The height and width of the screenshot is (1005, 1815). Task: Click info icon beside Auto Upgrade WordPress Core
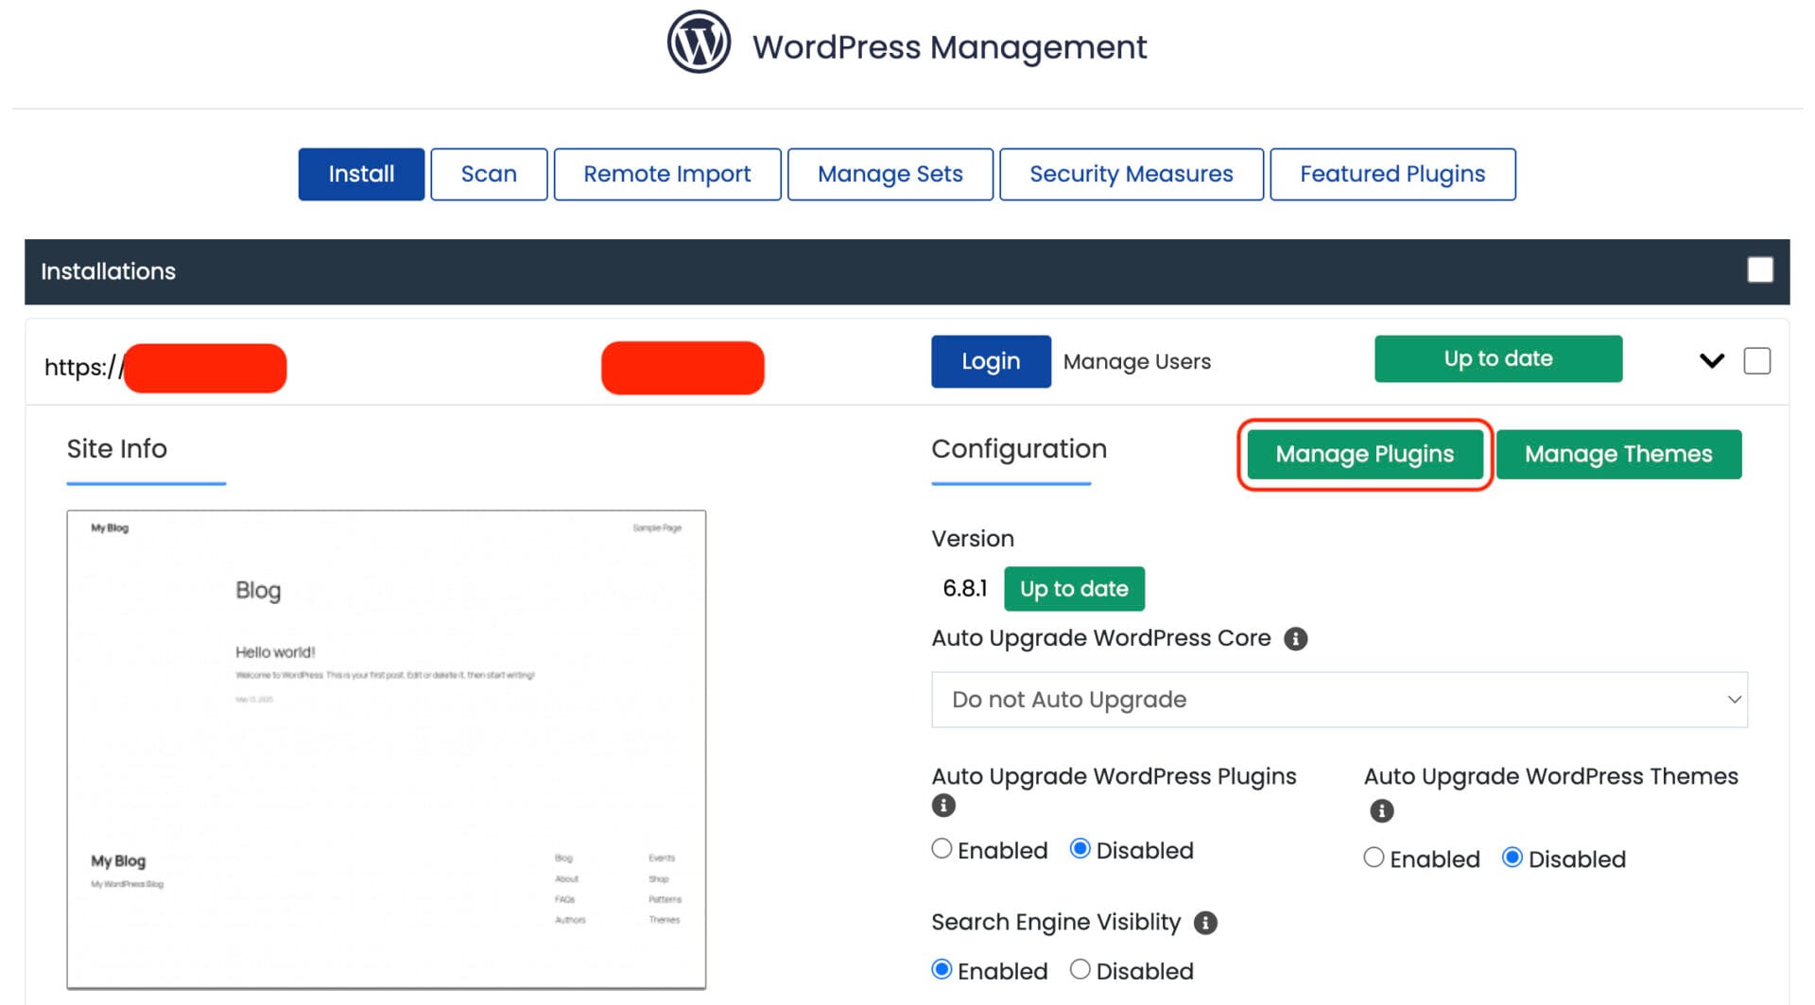coord(1295,639)
